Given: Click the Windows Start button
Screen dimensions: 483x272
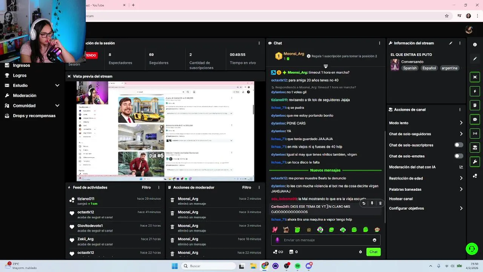Looking at the screenshot, I should pos(175,266).
